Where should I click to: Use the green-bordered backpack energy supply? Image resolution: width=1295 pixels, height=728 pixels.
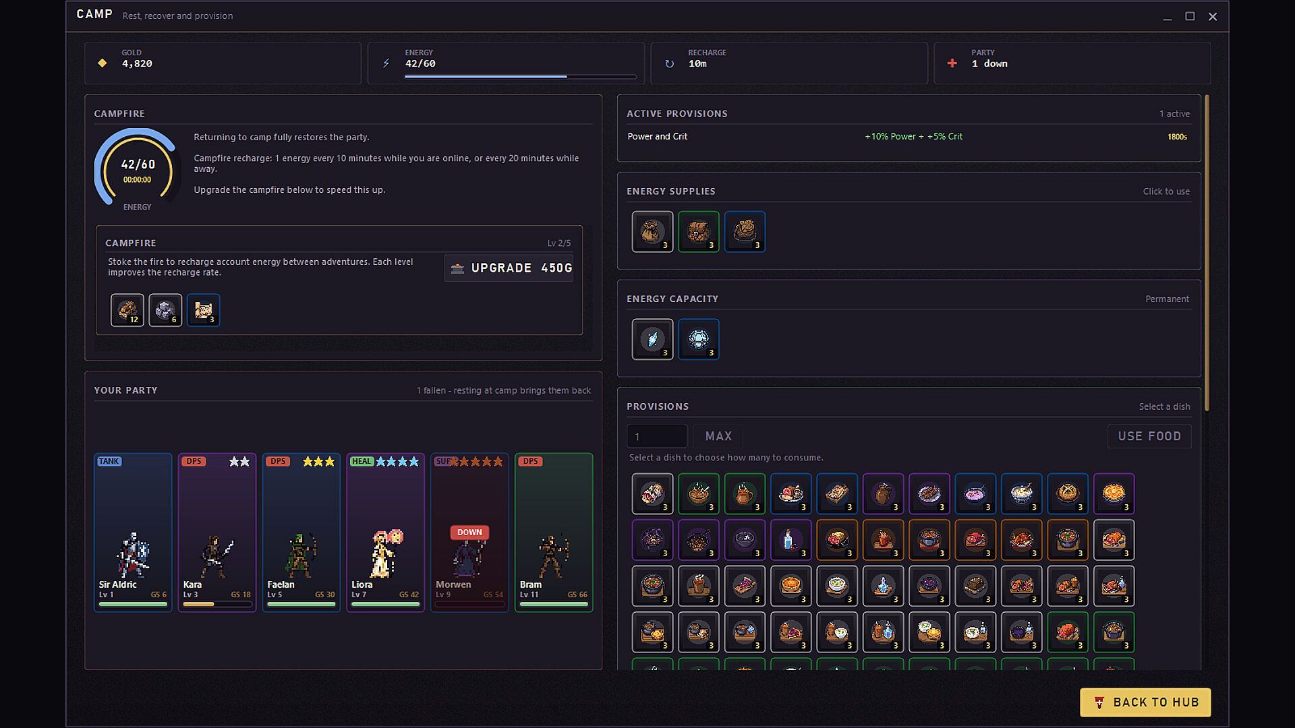tap(698, 232)
